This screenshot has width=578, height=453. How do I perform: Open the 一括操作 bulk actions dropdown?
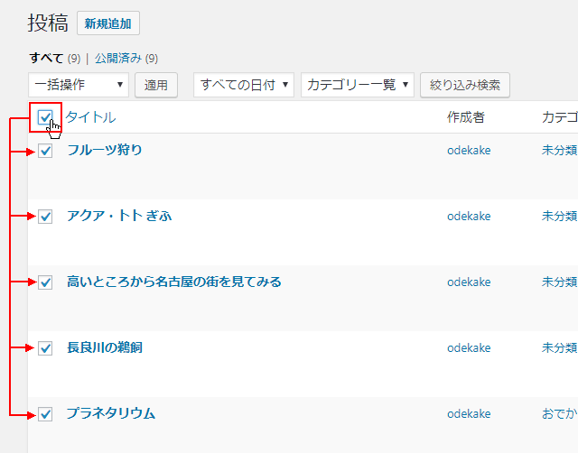pyautogui.click(x=79, y=85)
